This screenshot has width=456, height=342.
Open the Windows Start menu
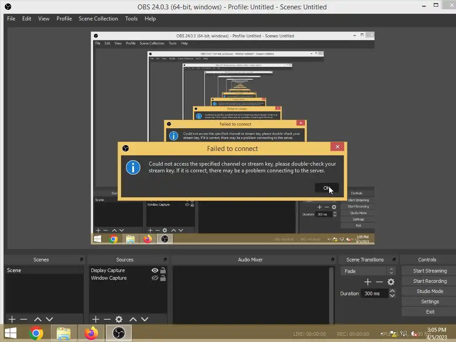click(11, 333)
